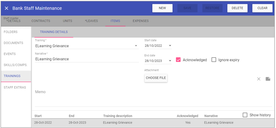The height and width of the screenshot is (128, 276).
Task: Click the CHOOSE FILE button
Action: [156, 78]
